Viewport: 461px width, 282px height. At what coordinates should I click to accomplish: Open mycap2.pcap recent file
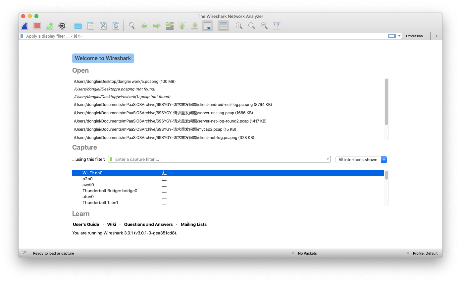[x=155, y=129]
